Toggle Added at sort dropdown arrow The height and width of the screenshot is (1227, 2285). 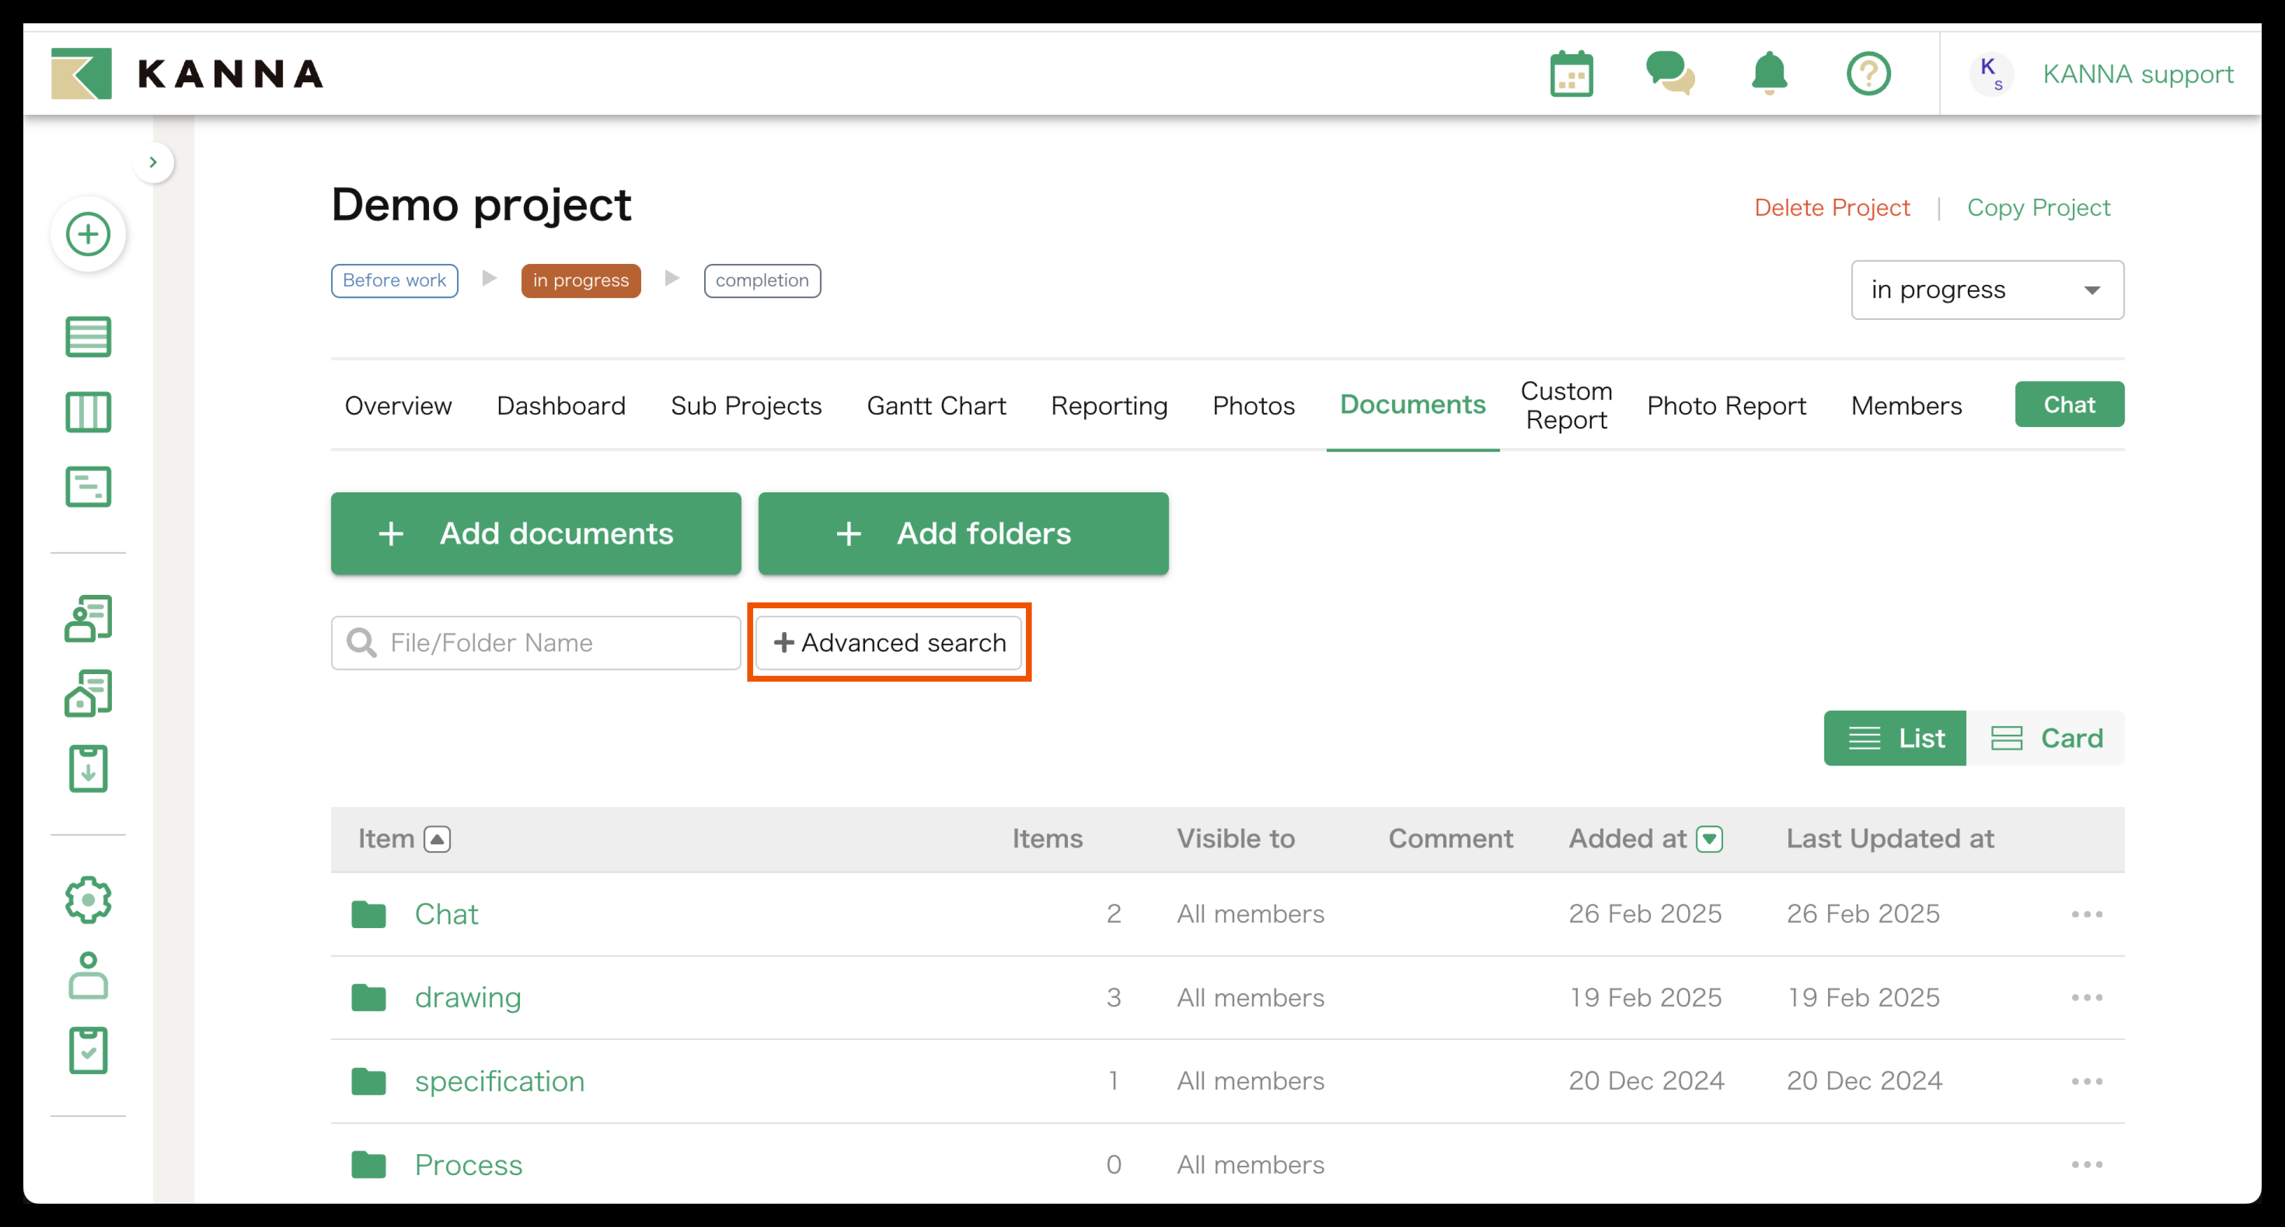(x=1709, y=839)
